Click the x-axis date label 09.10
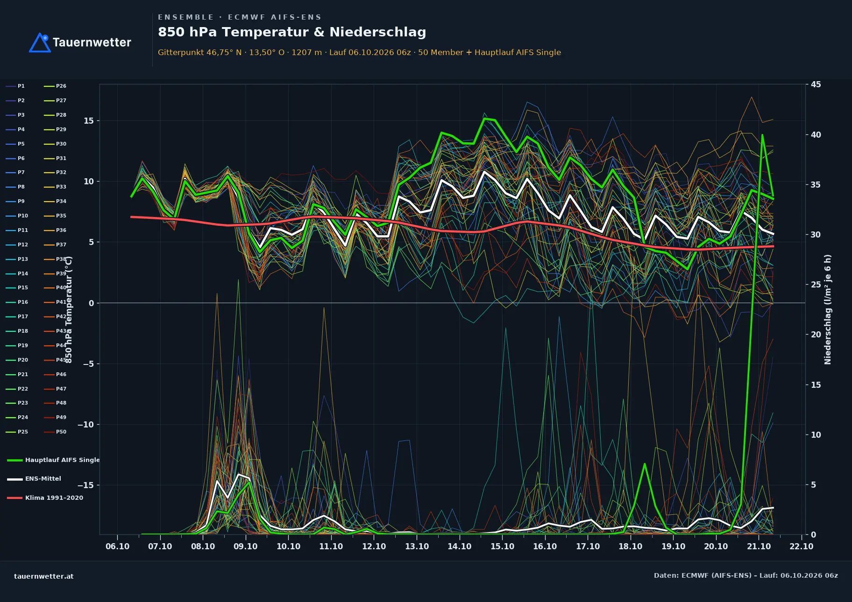The image size is (852, 602). coord(246,546)
